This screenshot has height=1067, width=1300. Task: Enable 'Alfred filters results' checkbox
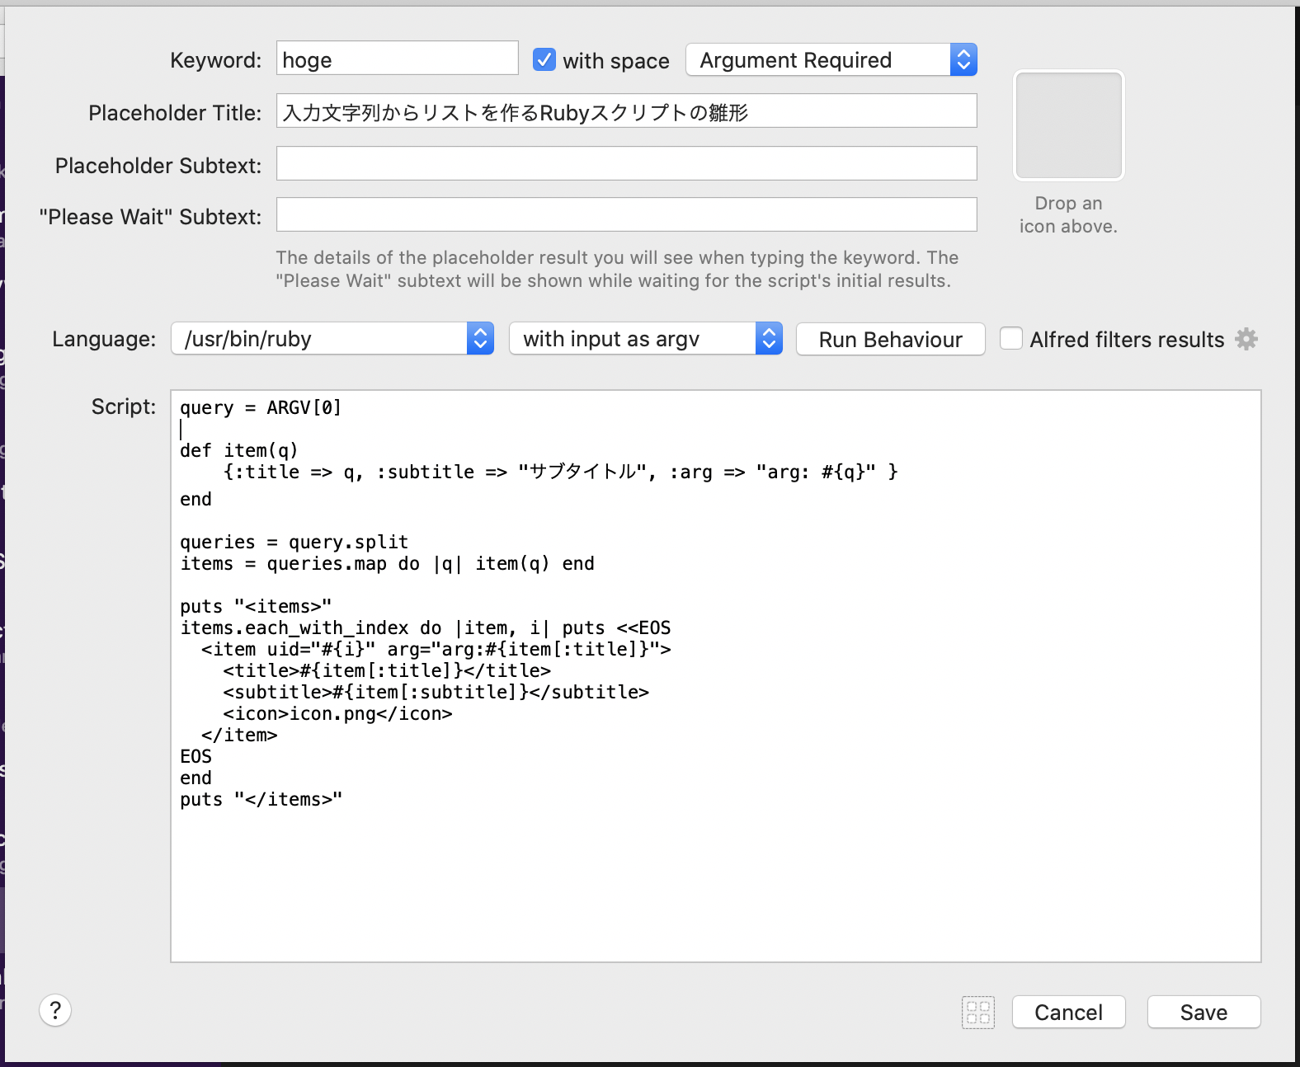1011,339
